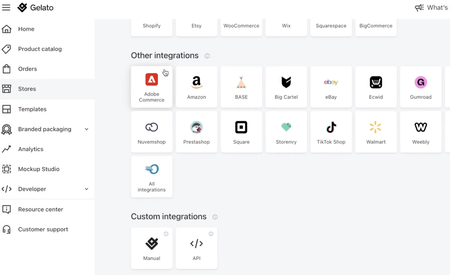The width and height of the screenshot is (450, 275).
Task: Click the Templates layout icon
Action: (7, 109)
